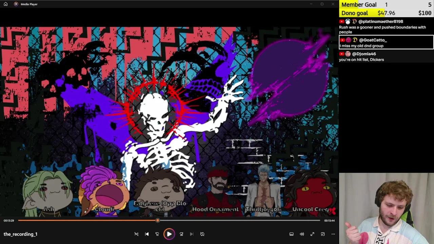Viewport: 434px width, 244px height.
Task: Click the "i miss my old dnd group" message
Action: (361, 46)
